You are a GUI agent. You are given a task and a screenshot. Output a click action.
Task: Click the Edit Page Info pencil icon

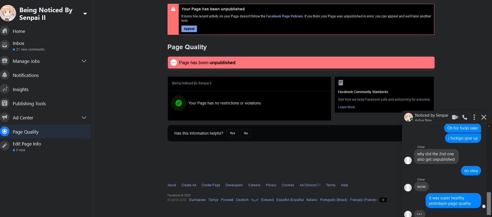point(5,146)
